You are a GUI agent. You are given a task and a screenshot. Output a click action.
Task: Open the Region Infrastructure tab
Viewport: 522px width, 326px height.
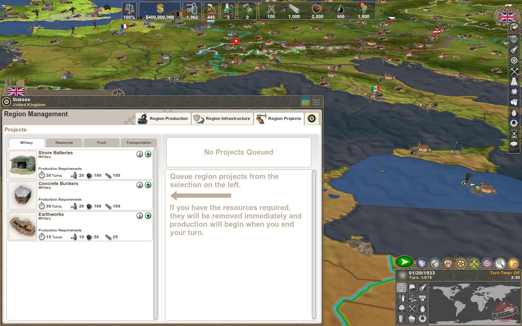[x=222, y=118]
